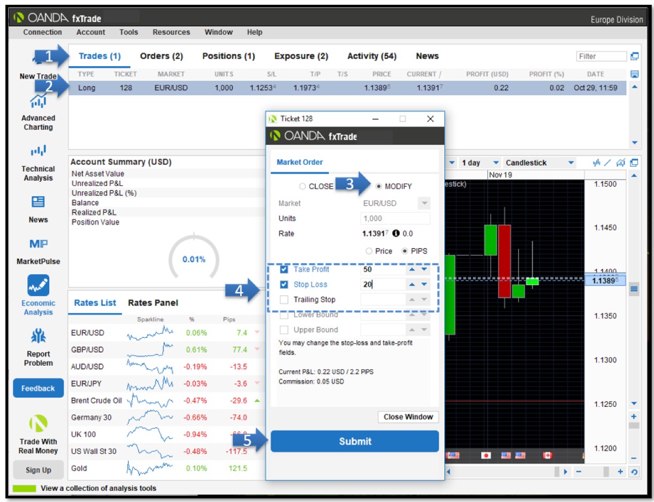The height and width of the screenshot is (502, 654).
Task: Pop out the trades table panel
Action: pyautogui.click(x=634, y=56)
